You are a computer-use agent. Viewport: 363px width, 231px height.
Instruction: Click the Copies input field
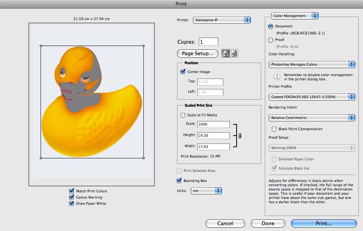[208, 42]
